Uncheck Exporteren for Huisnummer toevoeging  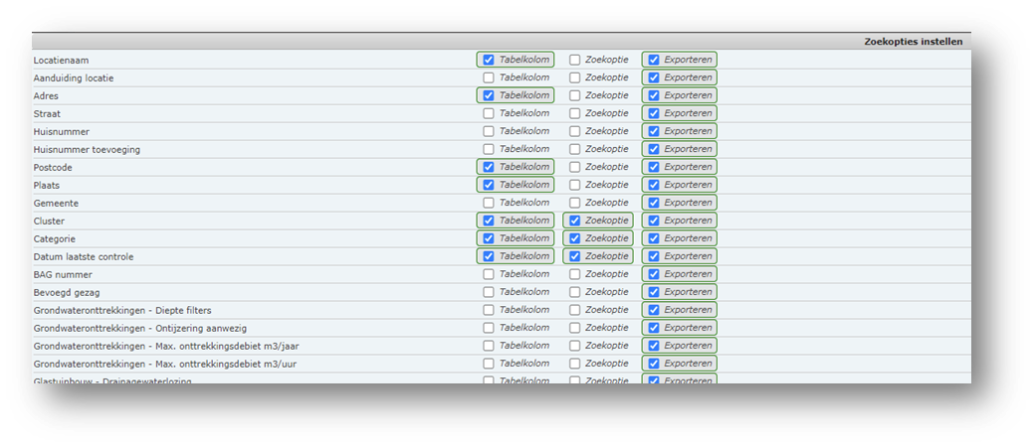click(653, 149)
